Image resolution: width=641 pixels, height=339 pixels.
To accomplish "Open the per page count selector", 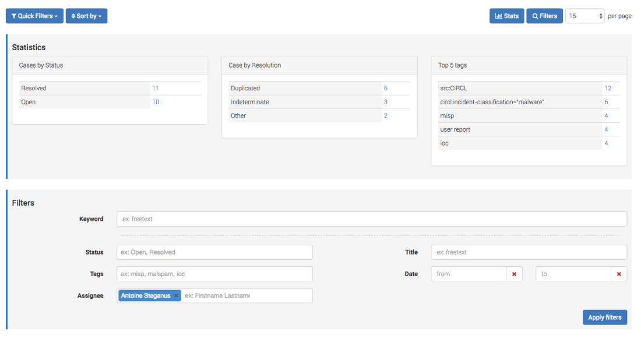I will point(585,16).
